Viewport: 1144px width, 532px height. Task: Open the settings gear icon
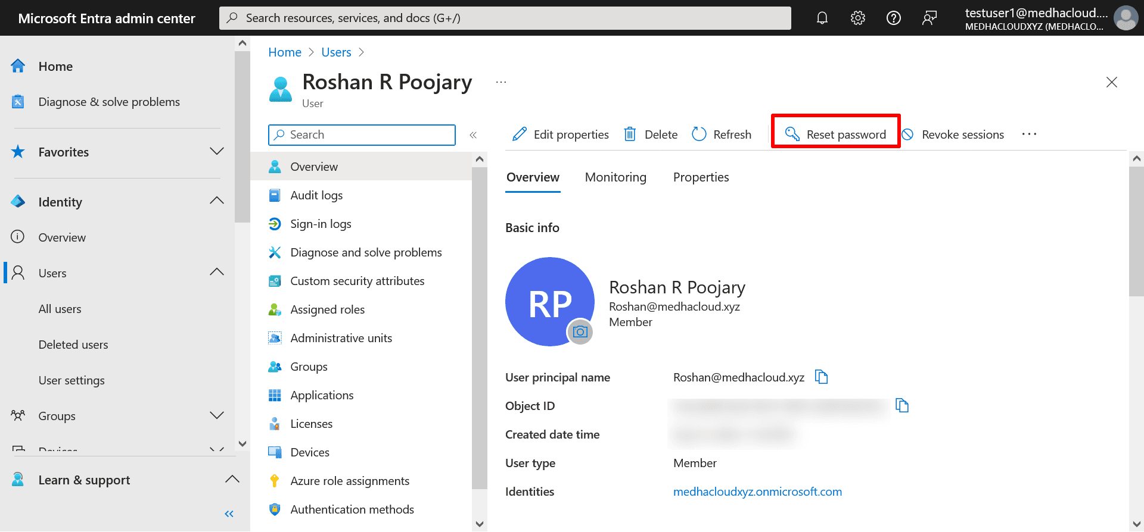pos(858,18)
